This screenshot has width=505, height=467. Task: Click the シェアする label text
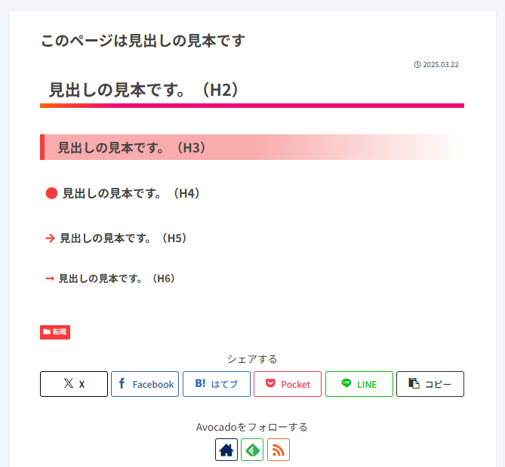pos(252,359)
